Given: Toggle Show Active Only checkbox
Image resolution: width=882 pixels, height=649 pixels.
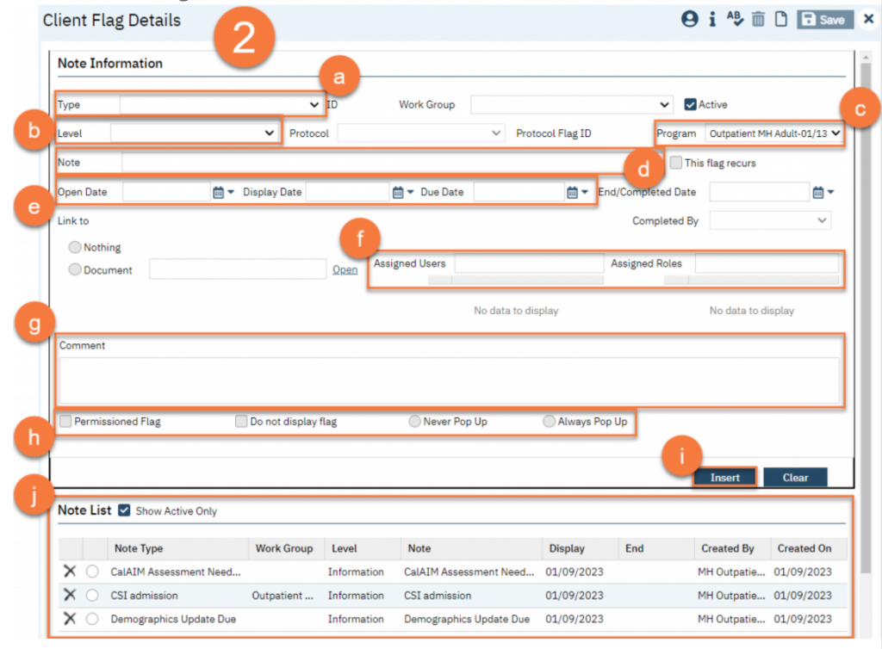Looking at the screenshot, I should [124, 510].
